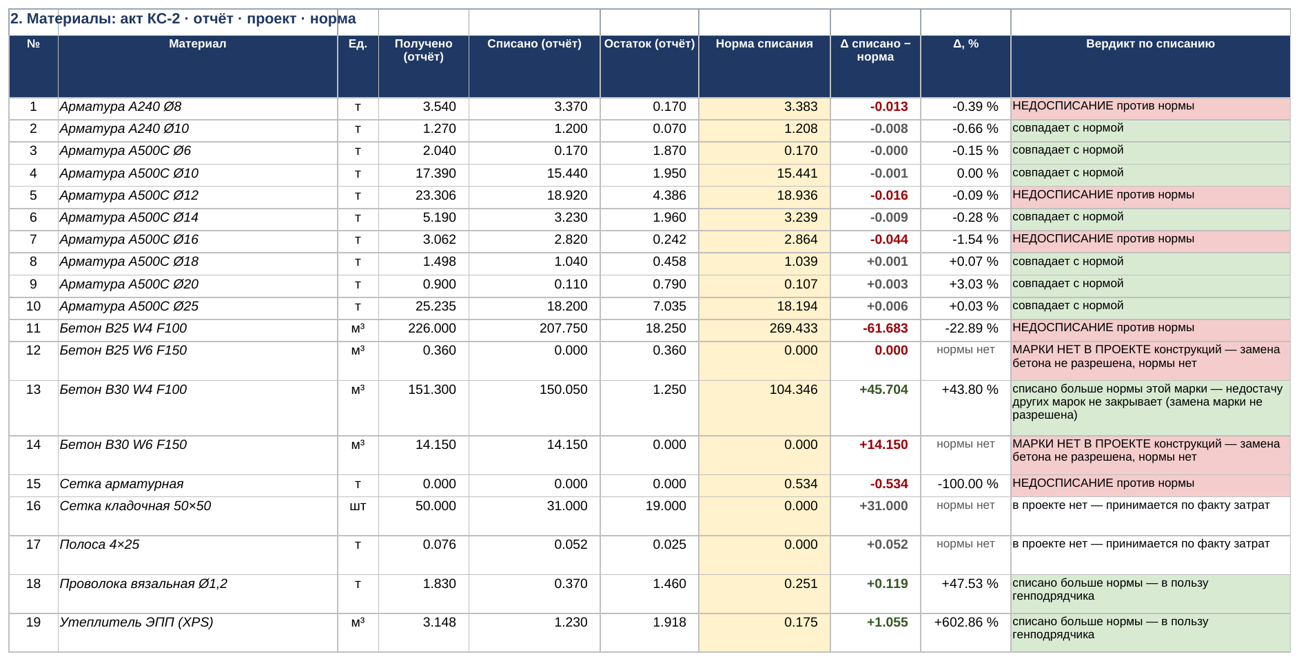1299x661 pixels.
Task: Select the norm value 269.433
Action: (x=765, y=330)
